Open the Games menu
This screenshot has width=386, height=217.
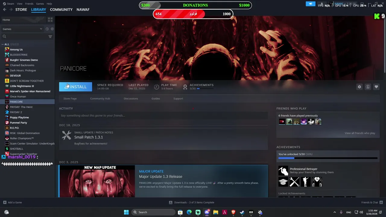(40, 4)
